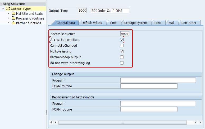
Task: Click the Output Type code field ZOOC
Action: [x=82, y=11]
